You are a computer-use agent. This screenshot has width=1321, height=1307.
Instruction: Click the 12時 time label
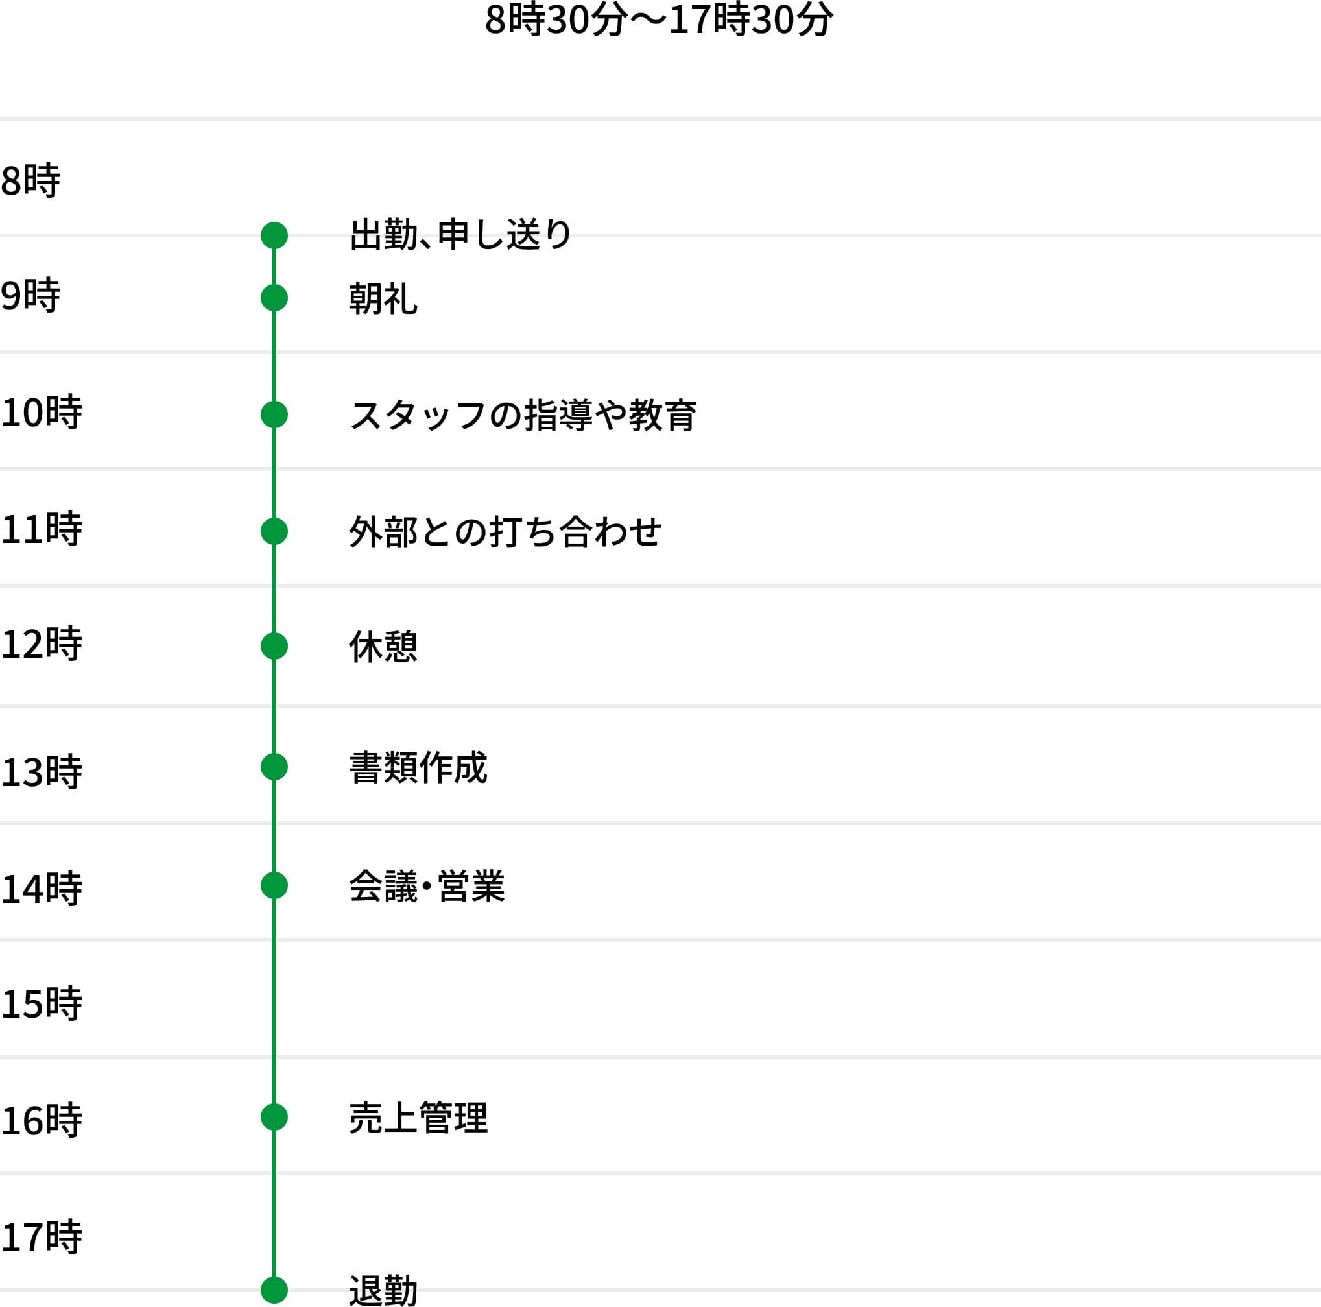(42, 644)
